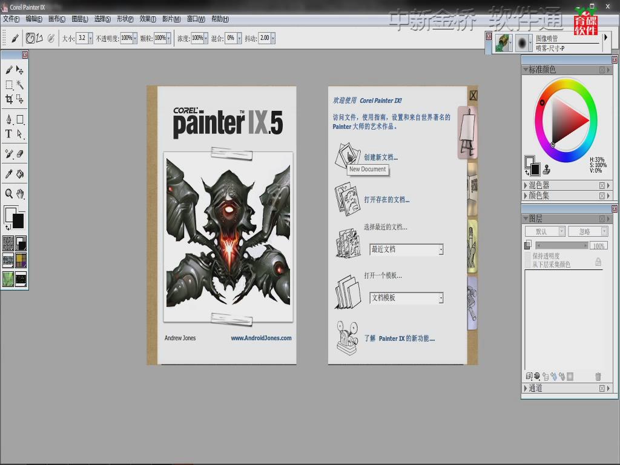Select the Magnifier zoom tool
Viewport: 620px width, 465px height.
[x=8, y=193]
